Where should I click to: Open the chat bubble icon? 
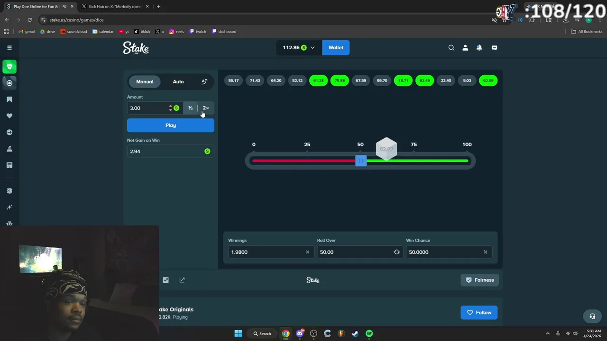[494, 47]
